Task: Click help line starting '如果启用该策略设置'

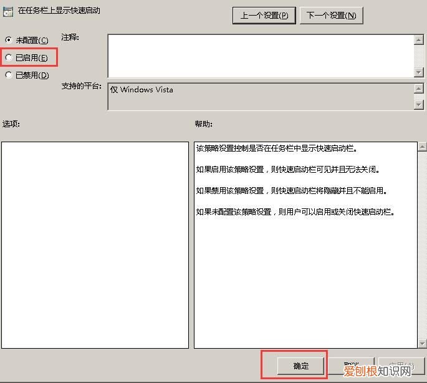Action: point(287,170)
